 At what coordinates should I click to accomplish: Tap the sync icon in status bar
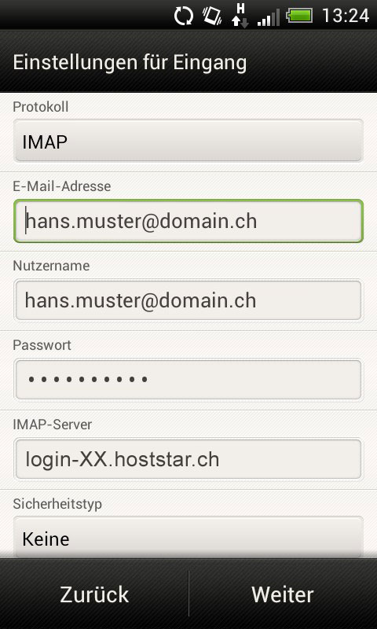tap(184, 17)
